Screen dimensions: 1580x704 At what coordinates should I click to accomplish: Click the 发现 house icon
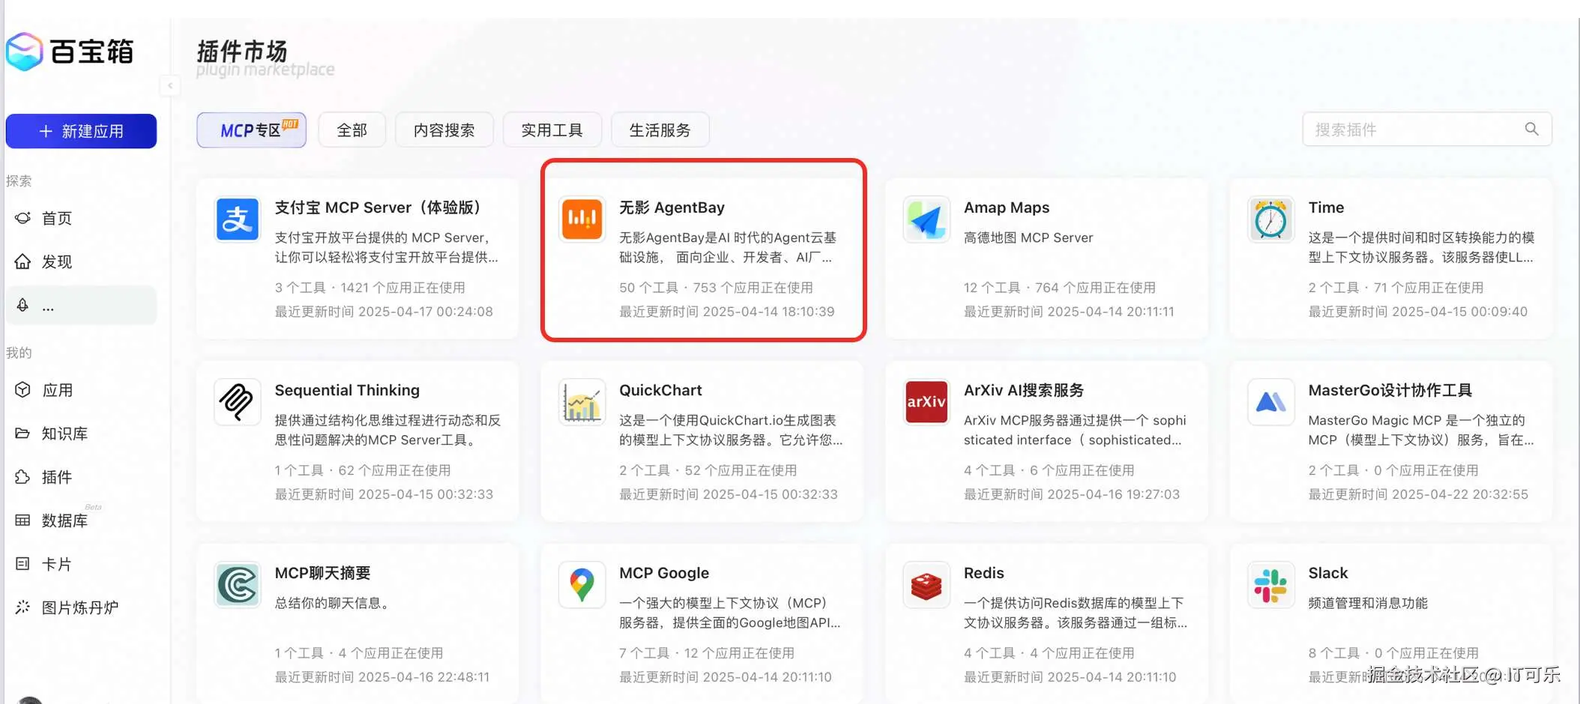point(23,261)
